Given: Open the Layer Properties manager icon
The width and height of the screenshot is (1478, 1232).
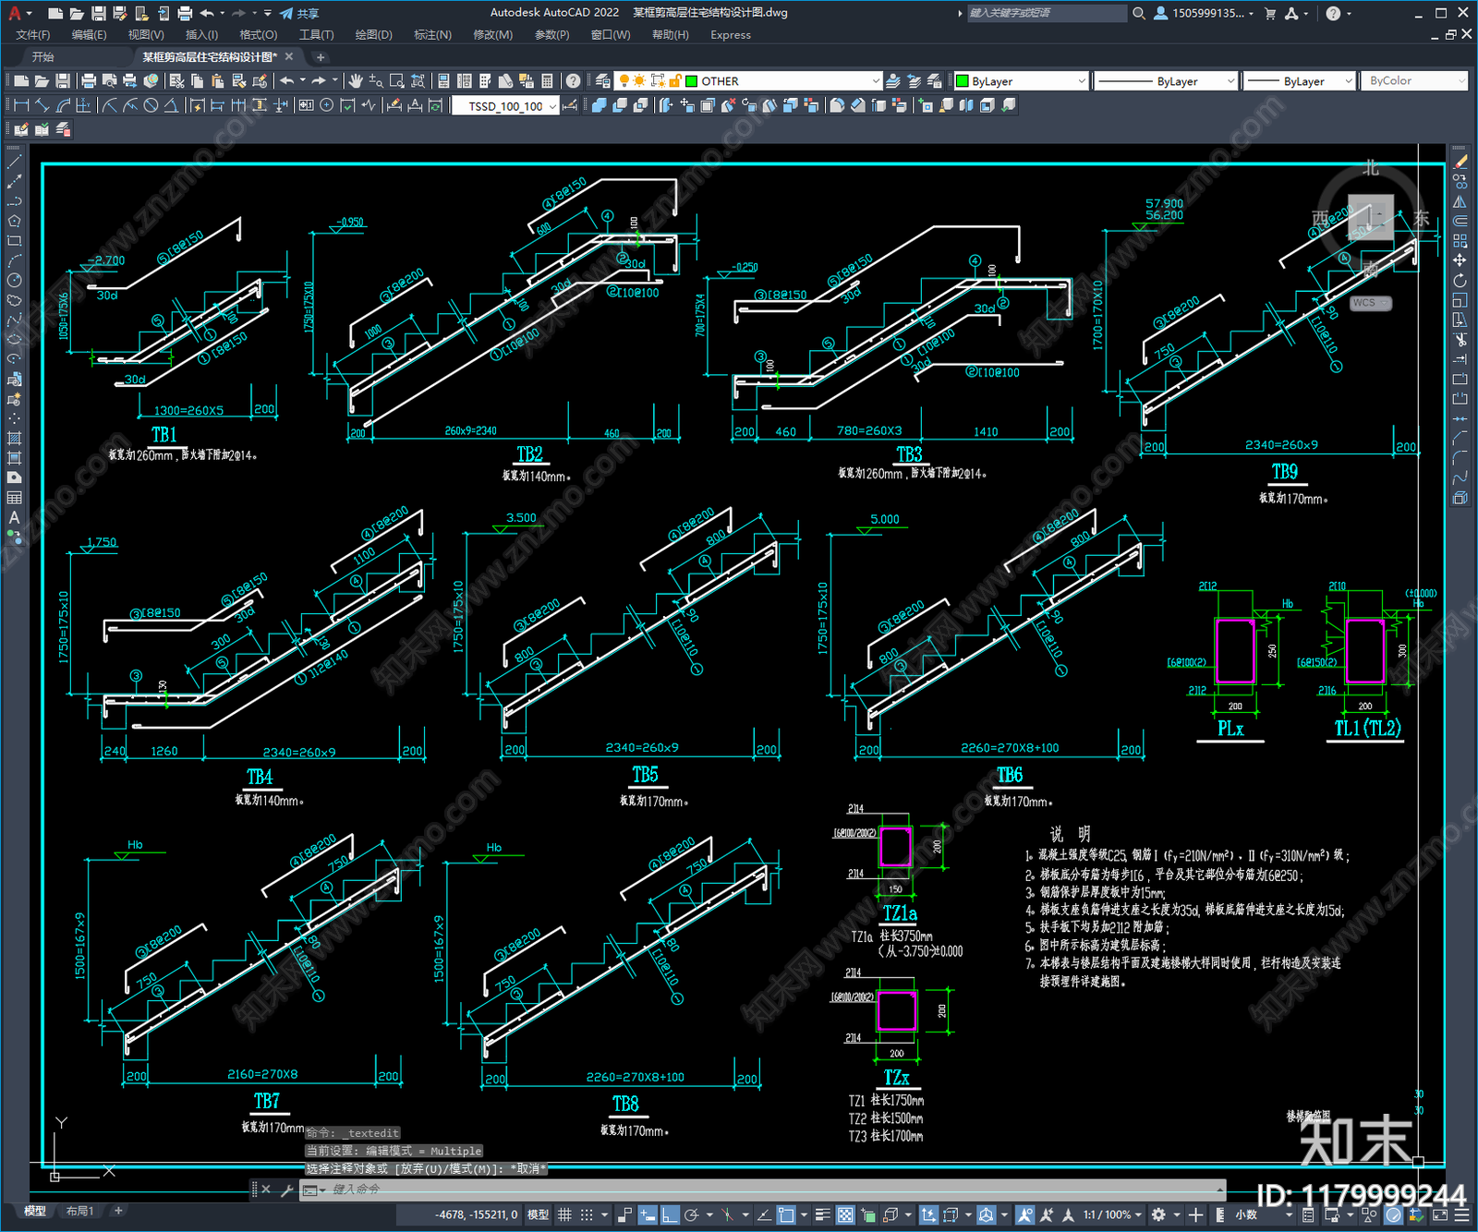Looking at the screenshot, I should pos(603,81).
